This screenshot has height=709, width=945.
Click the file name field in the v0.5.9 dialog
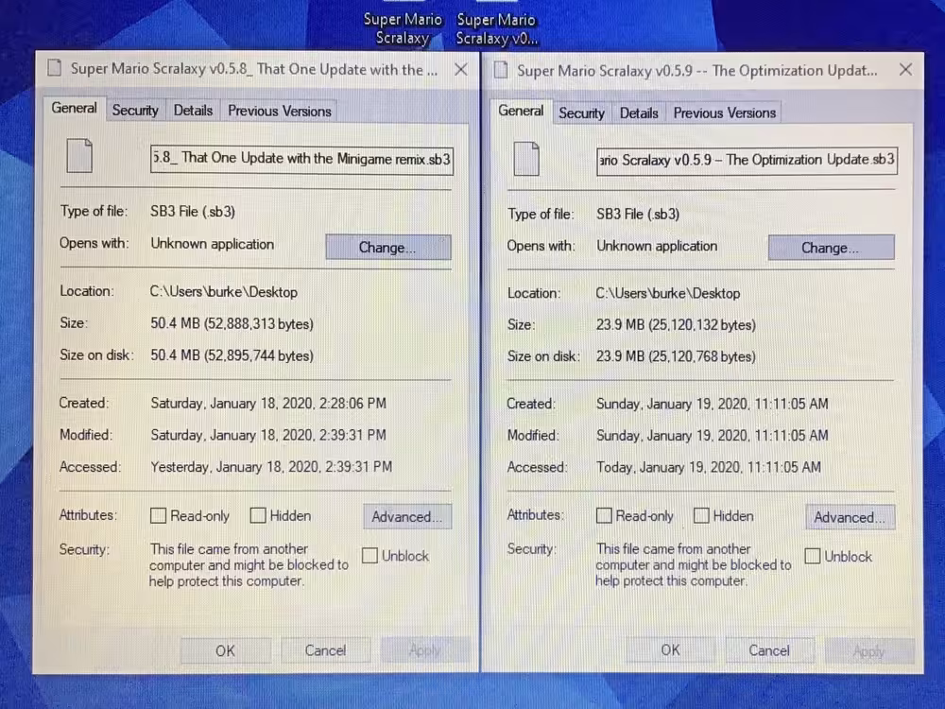[x=747, y=161]
